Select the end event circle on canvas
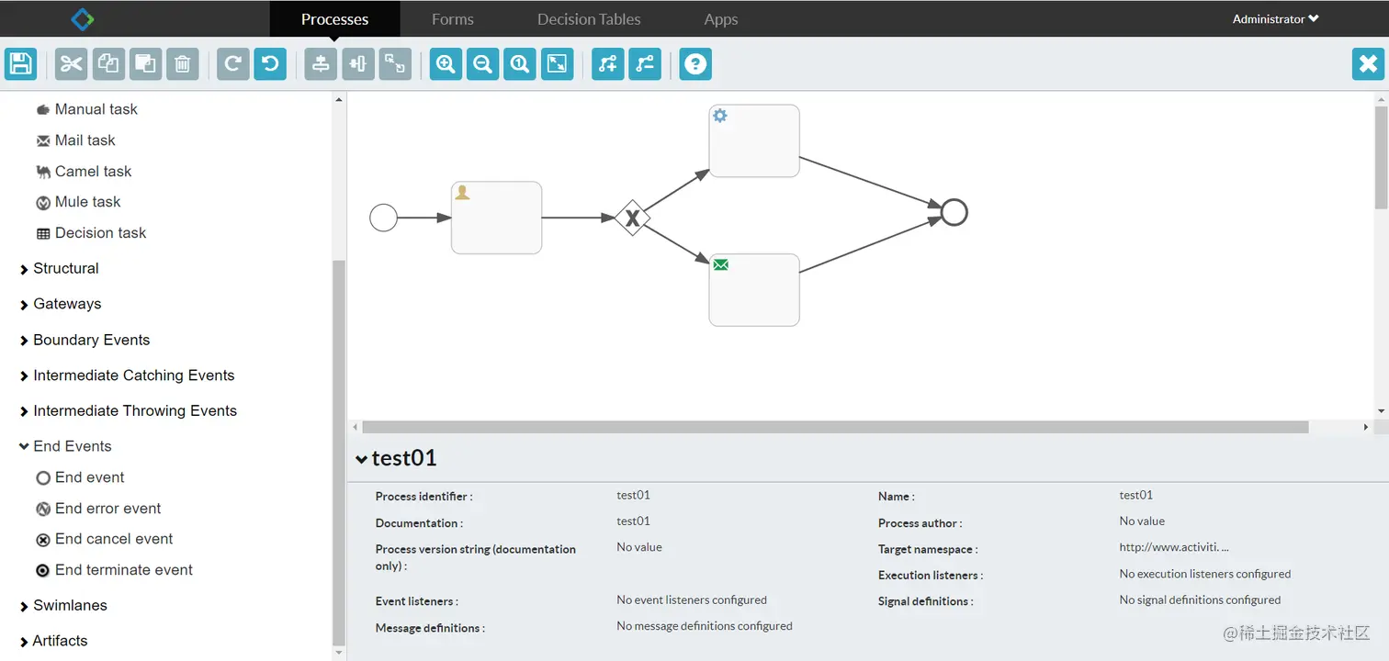Viewport: 1389px width, 661px height. tap(954, 213)
